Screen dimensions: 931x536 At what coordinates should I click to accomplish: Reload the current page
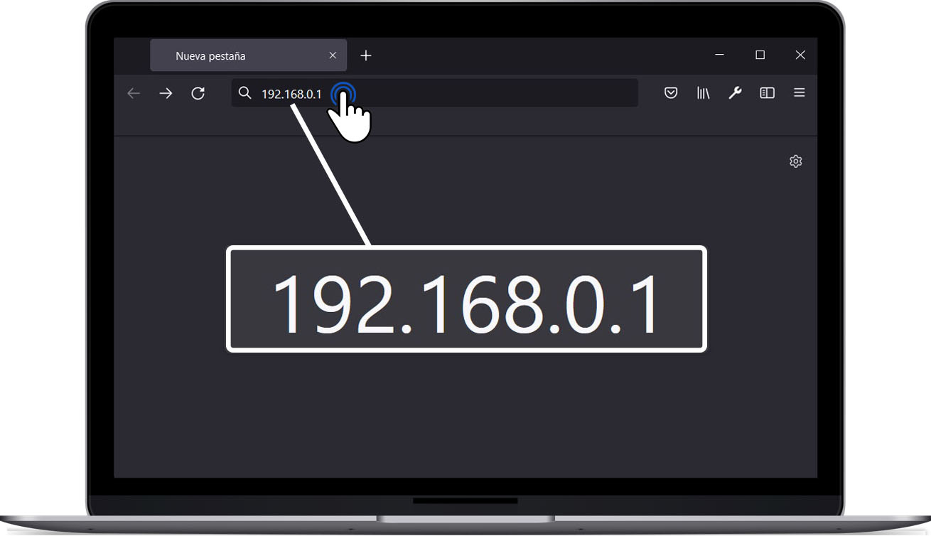tap(198, 93)
